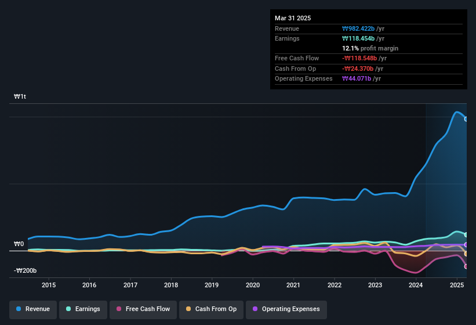Click the 2019 x-axis label
The height and width of the screenshot is (325, 476).
[212, 285]
